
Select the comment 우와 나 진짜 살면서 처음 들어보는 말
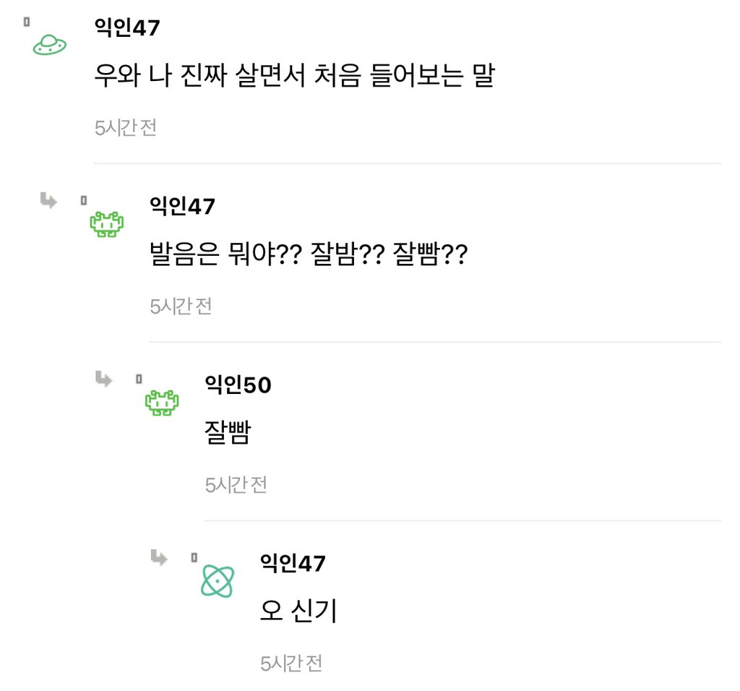[x=295, y=75]
